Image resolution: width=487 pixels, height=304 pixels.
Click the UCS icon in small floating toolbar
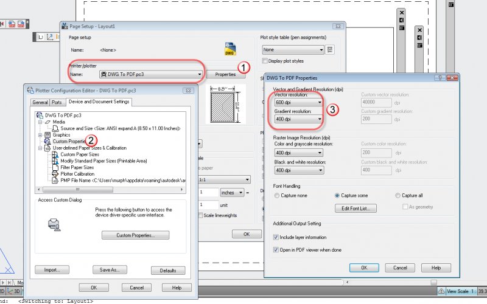tap(50, 37)
